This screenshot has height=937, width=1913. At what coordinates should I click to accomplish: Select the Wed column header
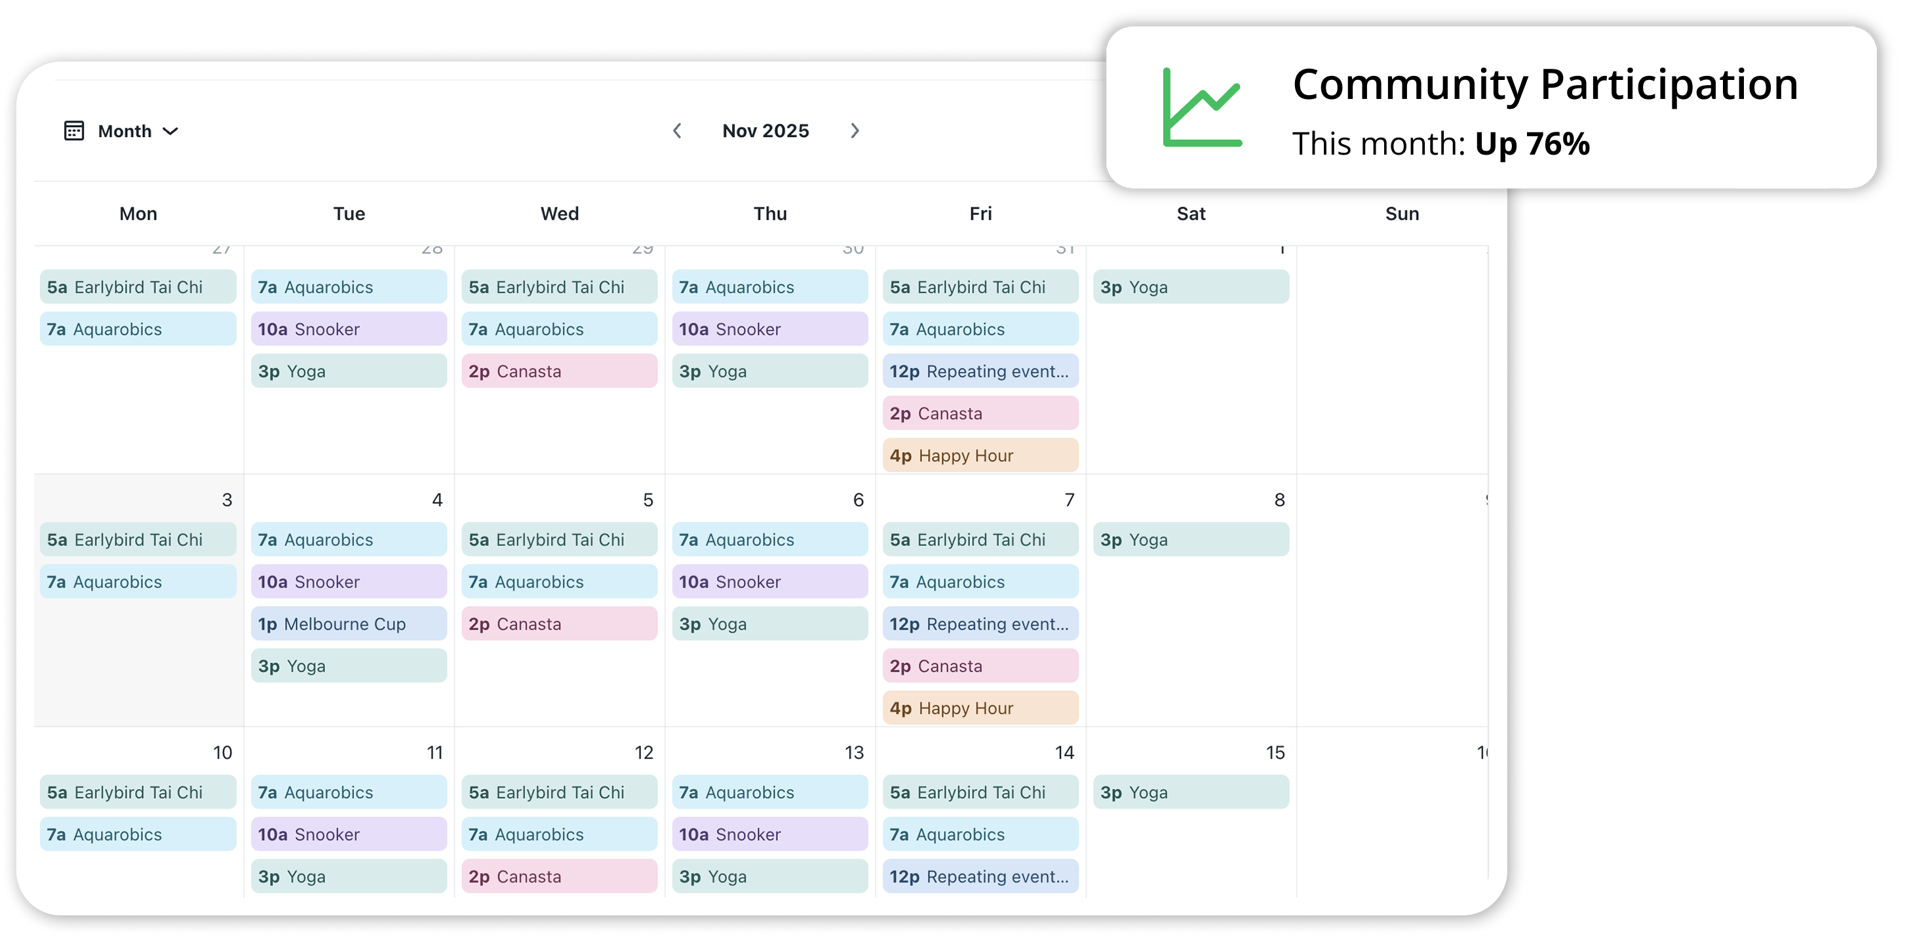pos(559,214)
